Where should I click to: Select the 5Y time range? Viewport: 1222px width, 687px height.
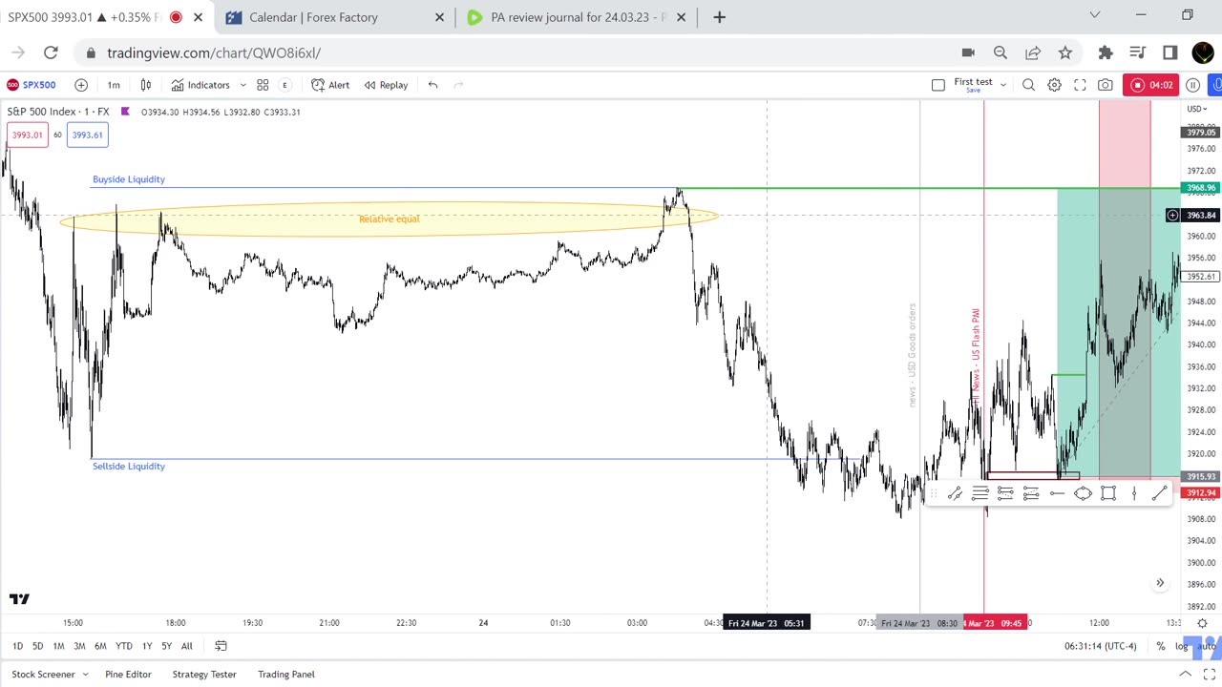point(167,646)
